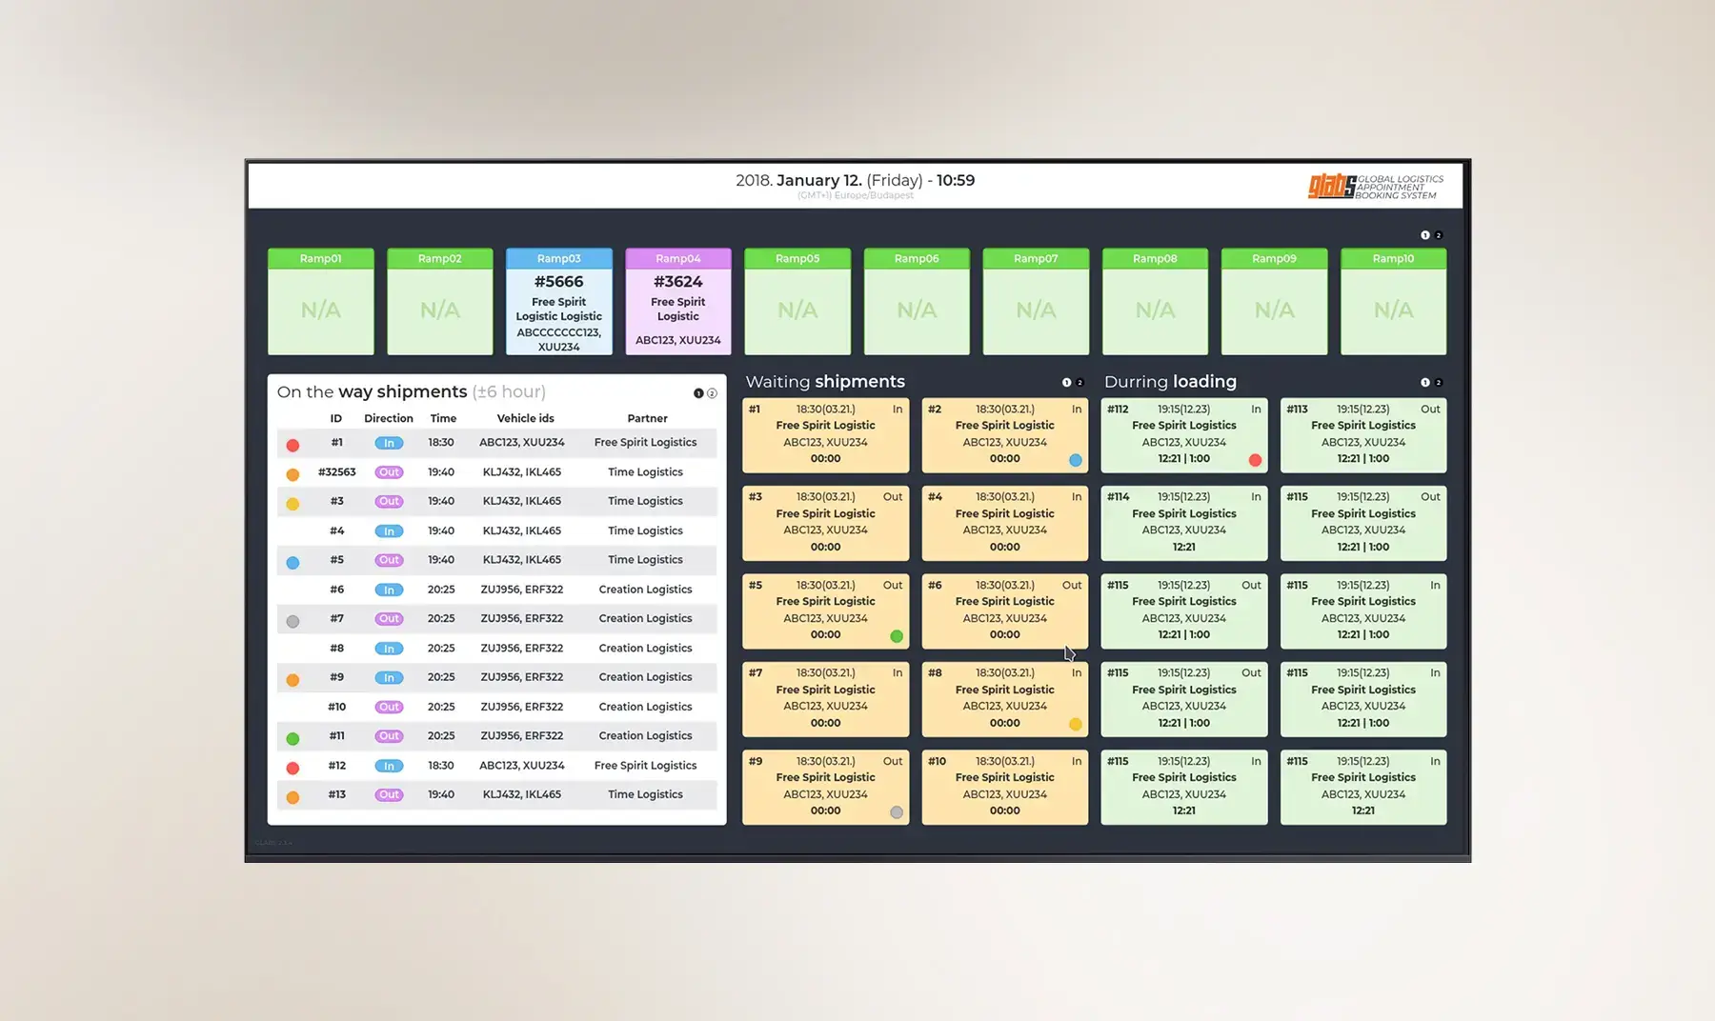Click the green status dot in row #11
This screenshot has width=1715, height=1021.
293,738
